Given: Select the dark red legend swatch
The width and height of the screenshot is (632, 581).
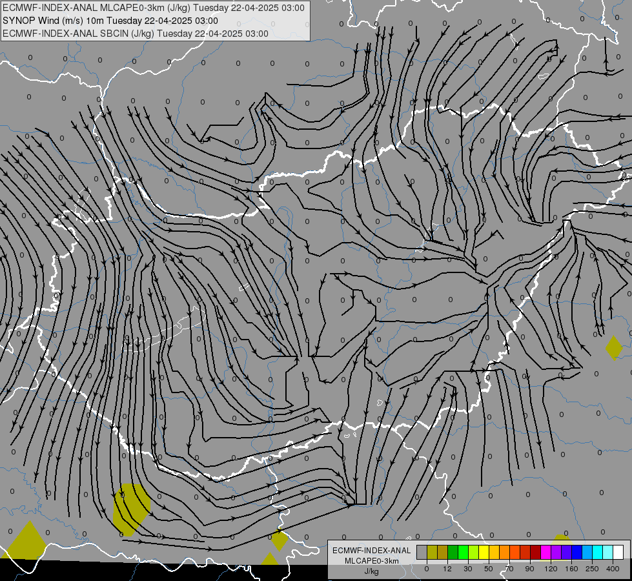Looking at the screenshot, I should 536,552.
